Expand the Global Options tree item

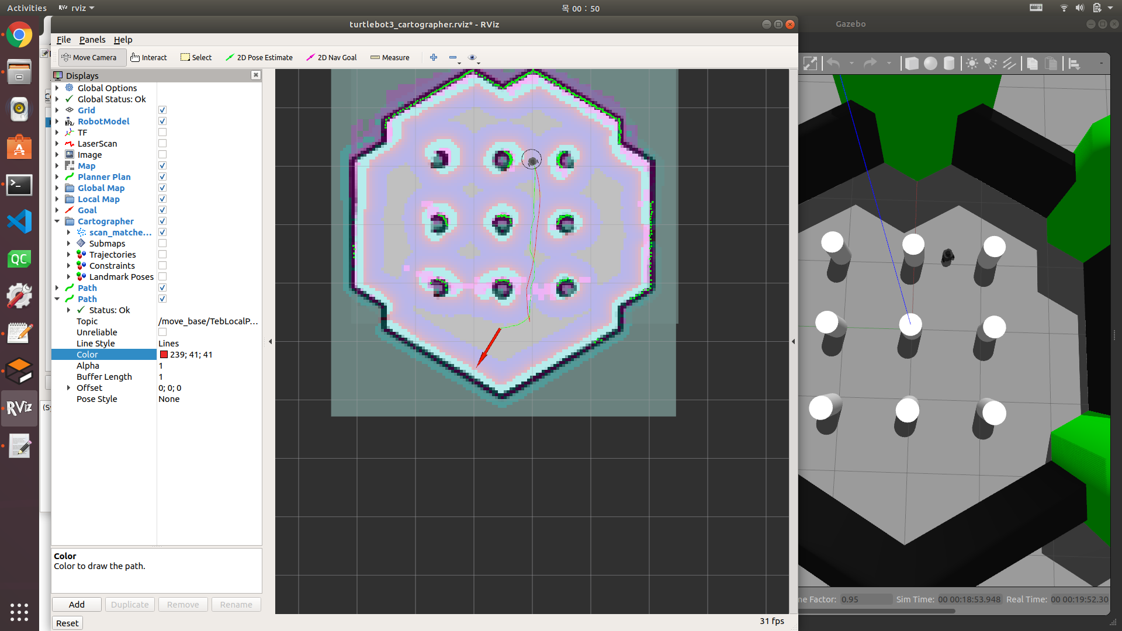57,88
